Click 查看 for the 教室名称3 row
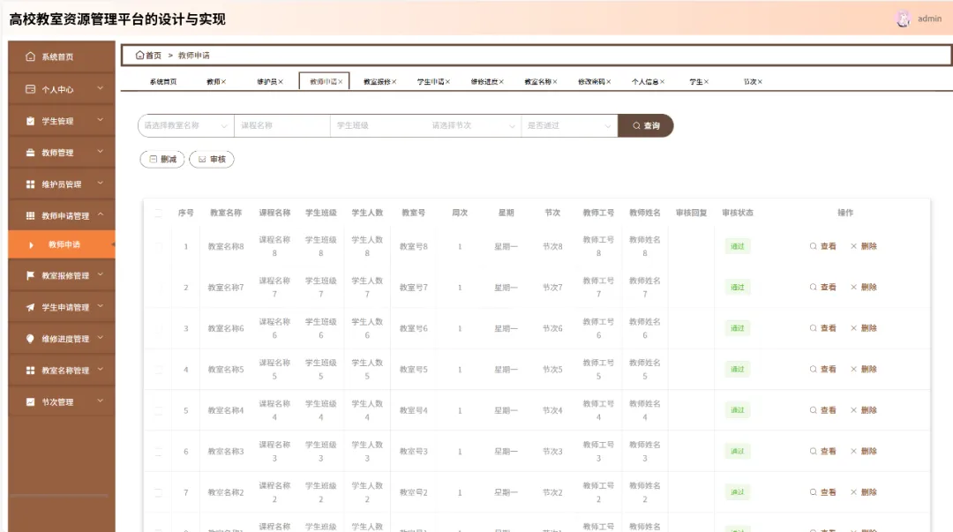The height and width of the screenshot is (532, 953). point(823,451)
